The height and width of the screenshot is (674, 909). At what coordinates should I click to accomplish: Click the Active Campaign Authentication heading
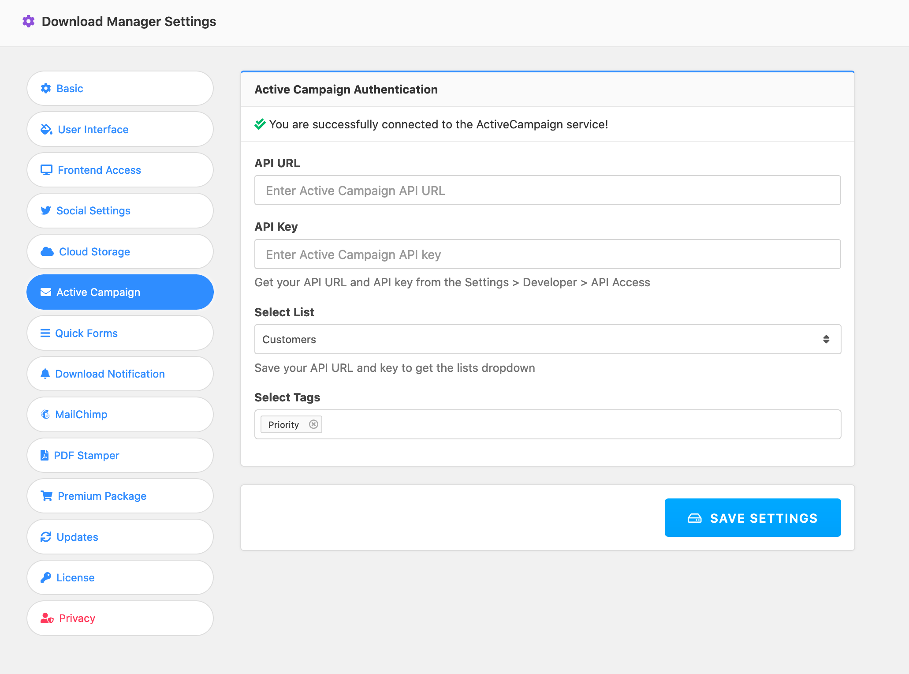(346, 89)
